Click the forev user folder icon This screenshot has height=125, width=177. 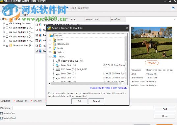(55, 40)
